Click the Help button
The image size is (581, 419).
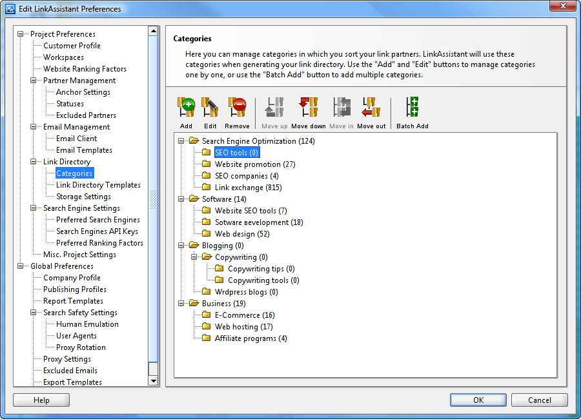(41, 400)
